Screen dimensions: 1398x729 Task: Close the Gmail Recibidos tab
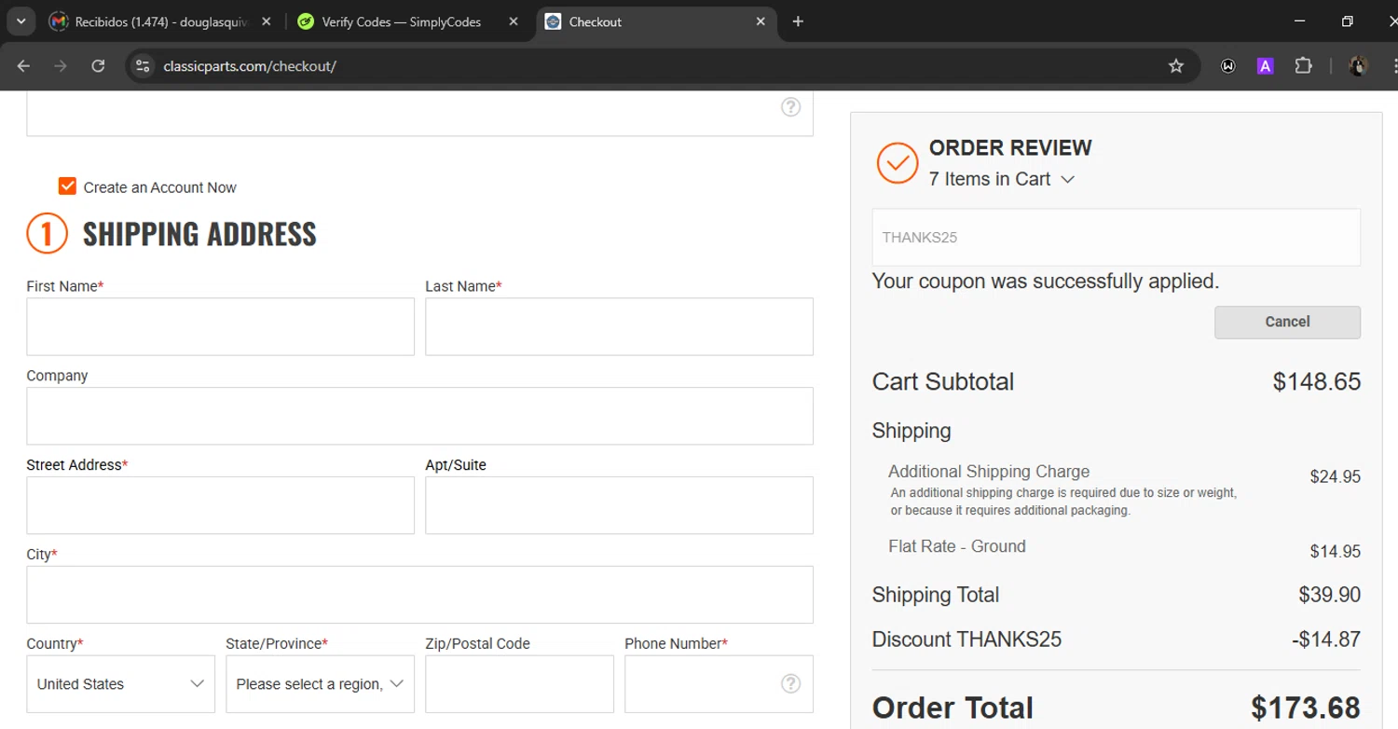point(267,21)
